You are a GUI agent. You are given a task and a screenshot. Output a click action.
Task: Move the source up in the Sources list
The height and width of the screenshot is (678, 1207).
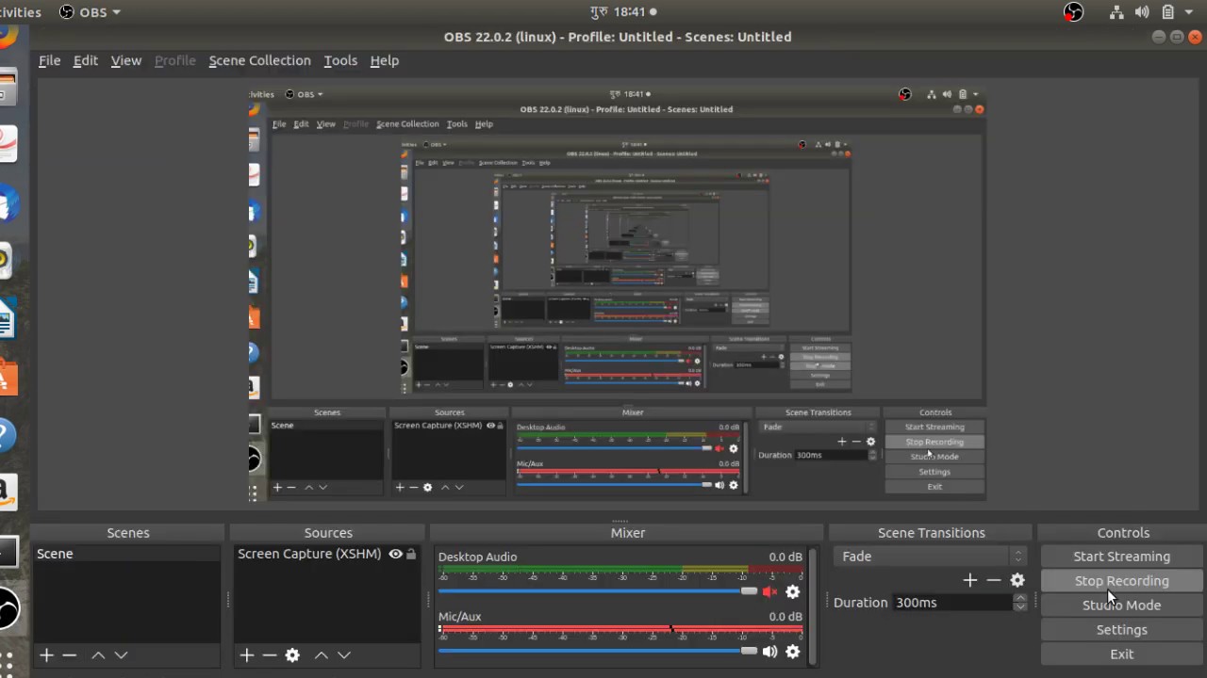322,654
